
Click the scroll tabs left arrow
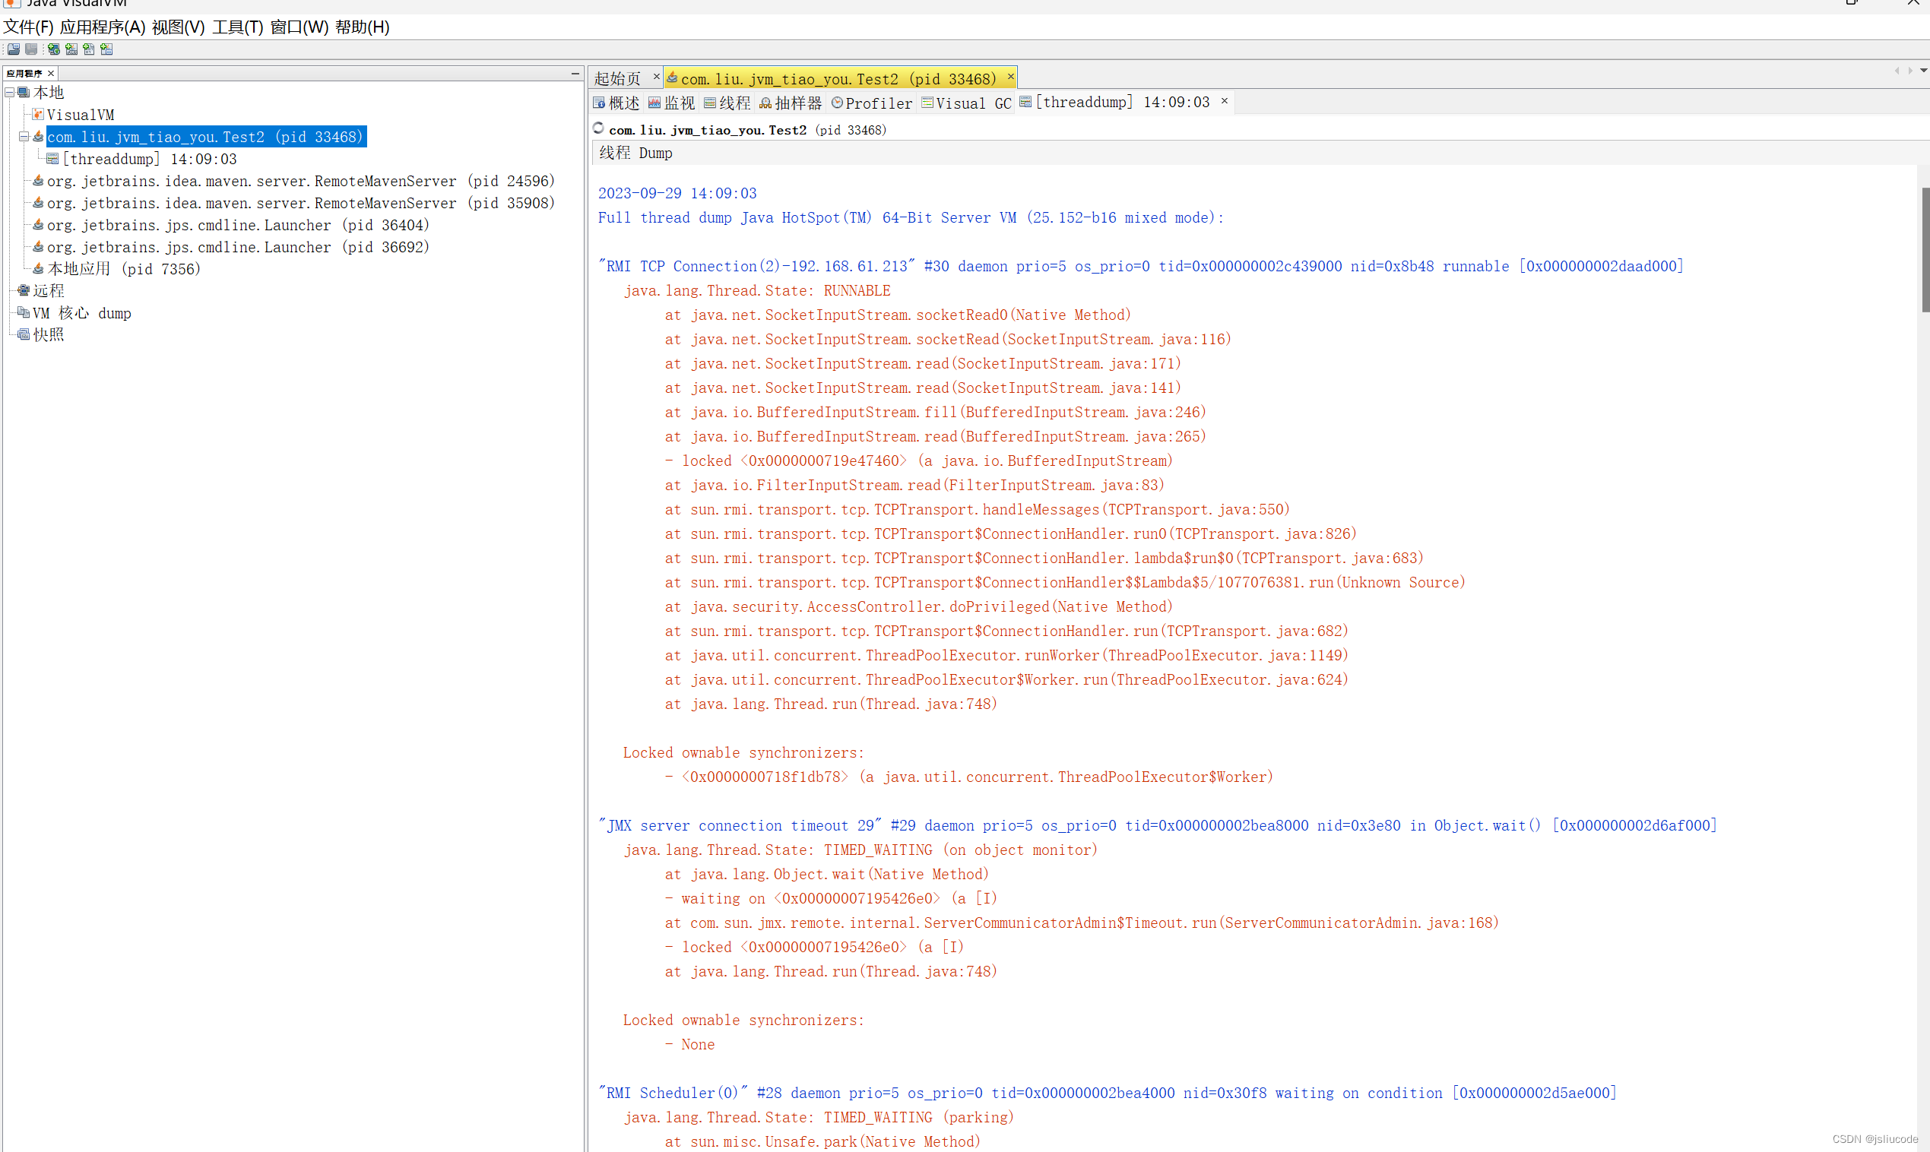(x=1897, y=71)
